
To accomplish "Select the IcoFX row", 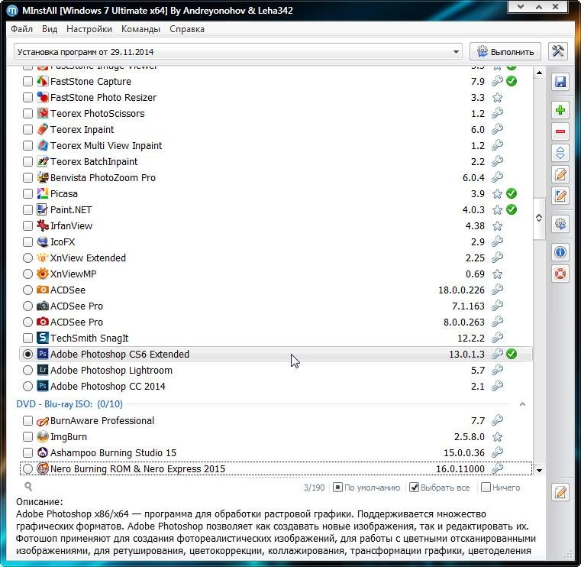I will tap(276, 241).
